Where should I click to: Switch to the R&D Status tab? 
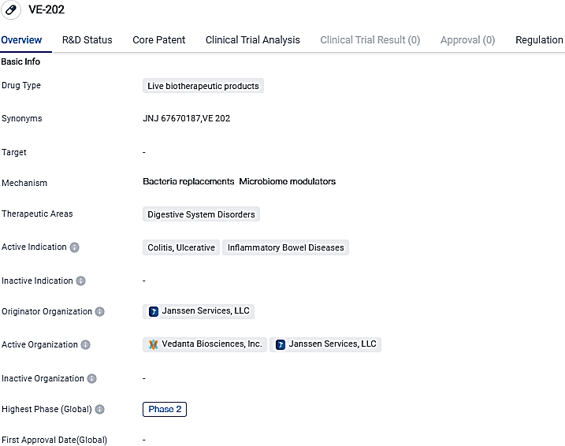coord(87,39)
